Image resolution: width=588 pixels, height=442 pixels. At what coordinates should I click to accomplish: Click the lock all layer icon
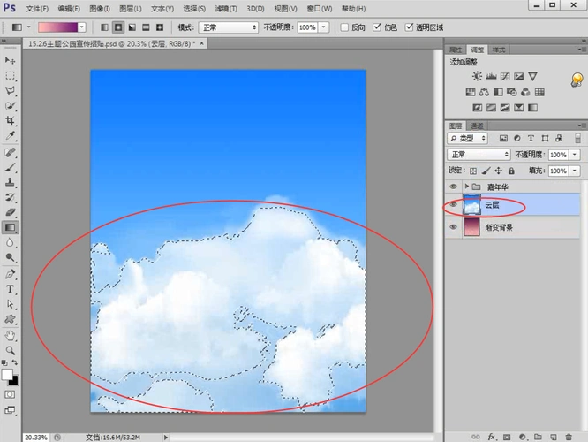(x=511, y=169)
